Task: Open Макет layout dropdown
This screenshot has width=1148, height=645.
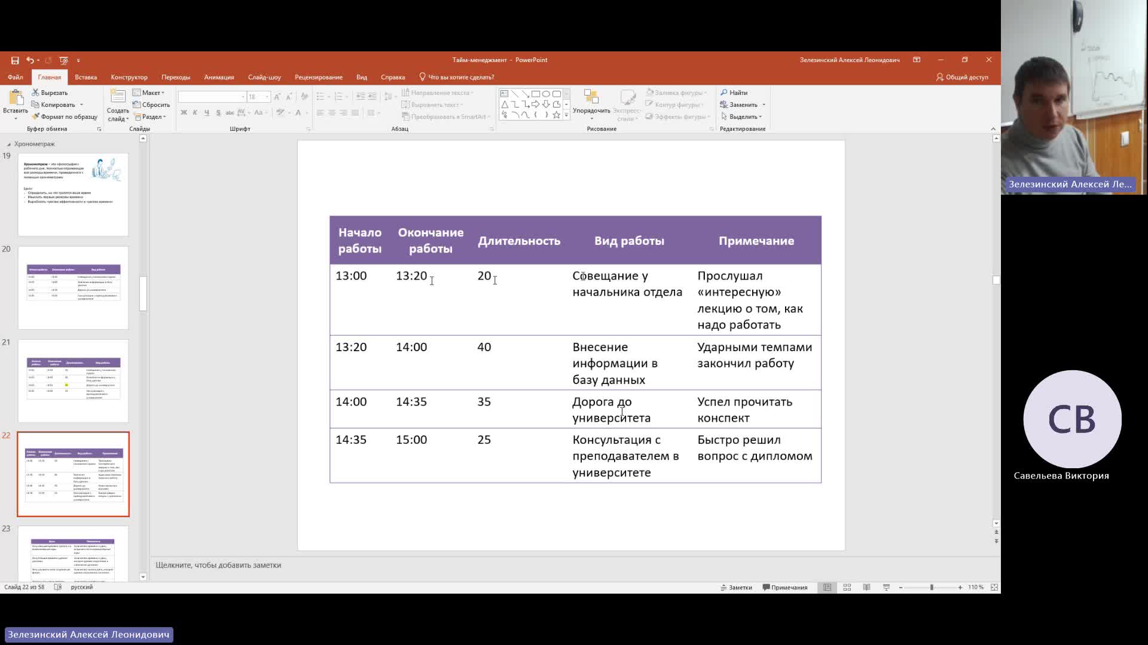Action: click(x=149, y=93)
